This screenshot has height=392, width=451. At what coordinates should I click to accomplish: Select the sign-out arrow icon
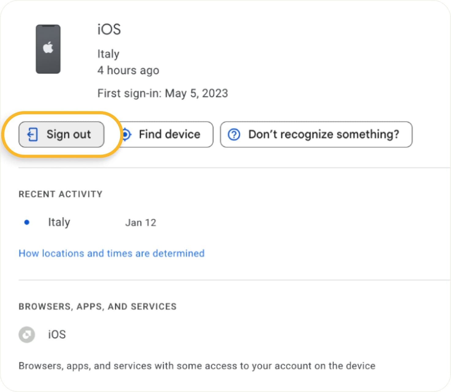32,134
